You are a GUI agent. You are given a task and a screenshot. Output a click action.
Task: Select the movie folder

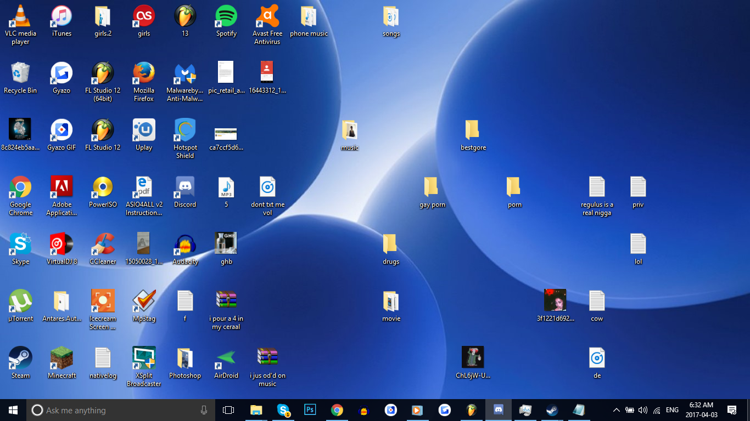tap(391, 306)
